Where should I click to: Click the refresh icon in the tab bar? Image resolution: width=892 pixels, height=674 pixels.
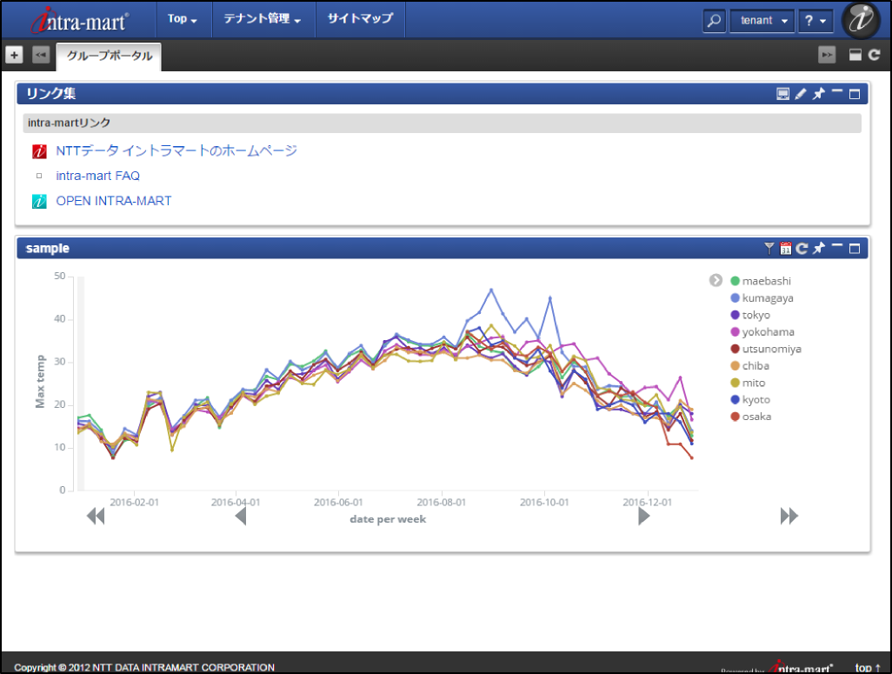point(875,54)
